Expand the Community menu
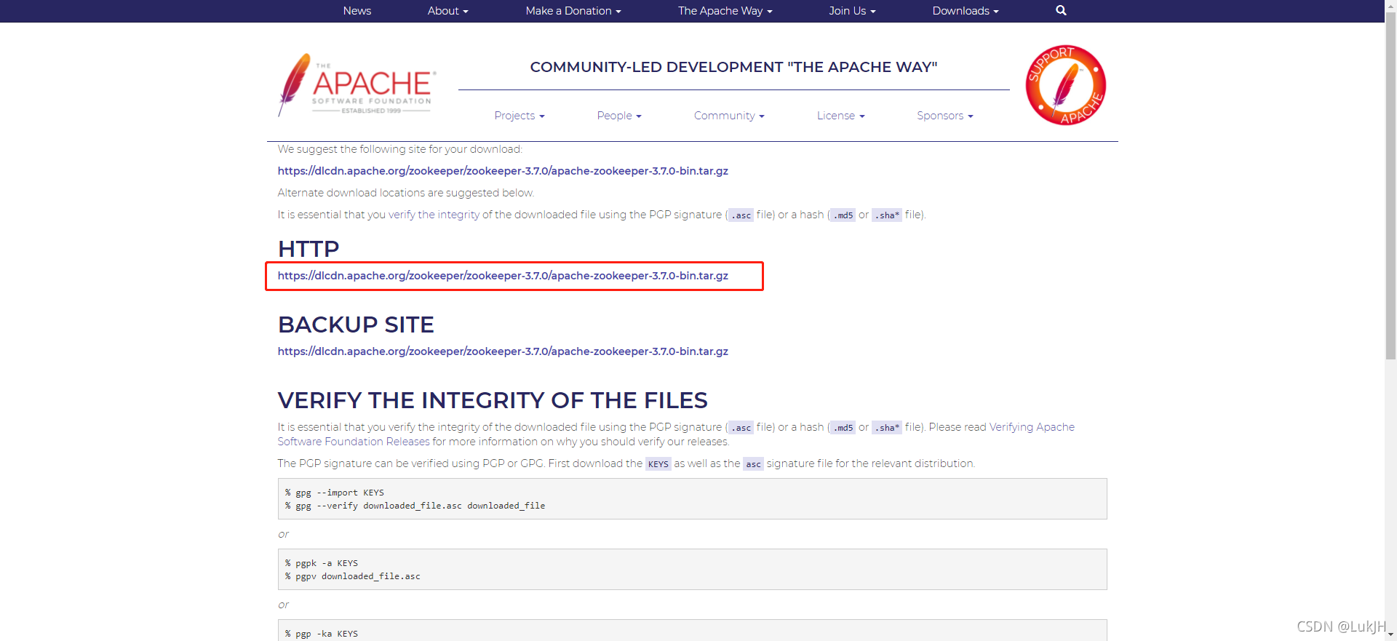1397x641 pixels. 729,116
